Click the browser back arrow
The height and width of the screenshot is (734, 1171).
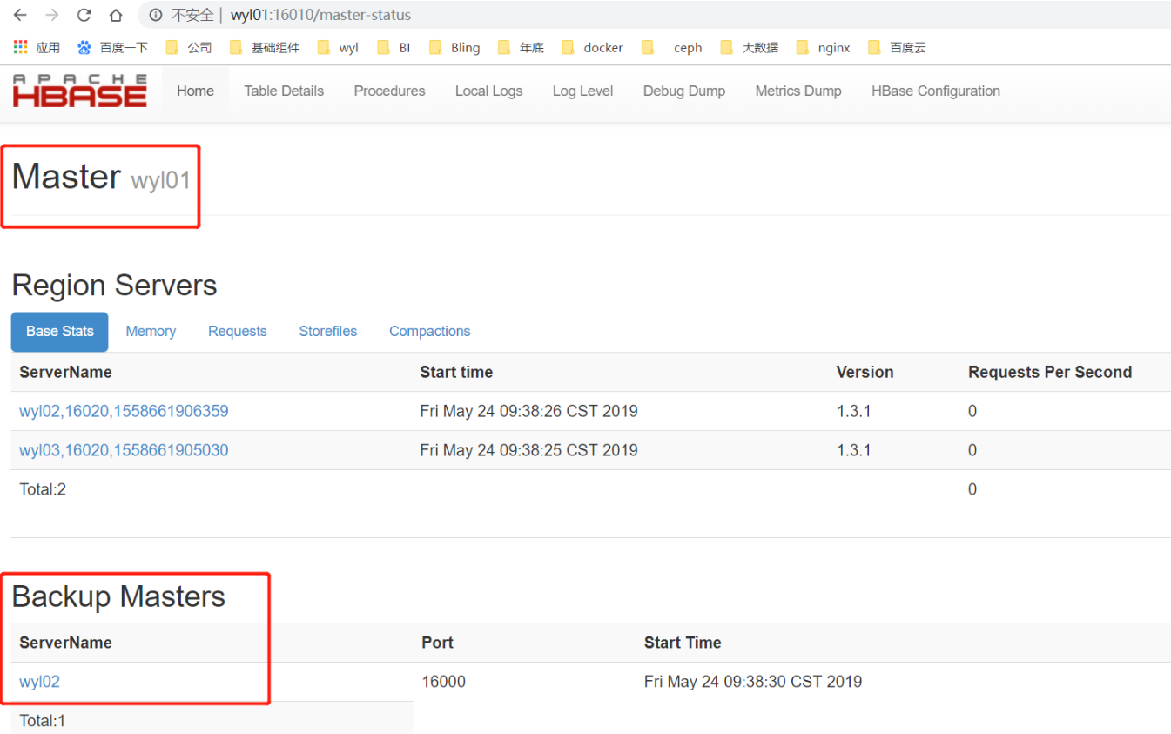click(19, 14)
